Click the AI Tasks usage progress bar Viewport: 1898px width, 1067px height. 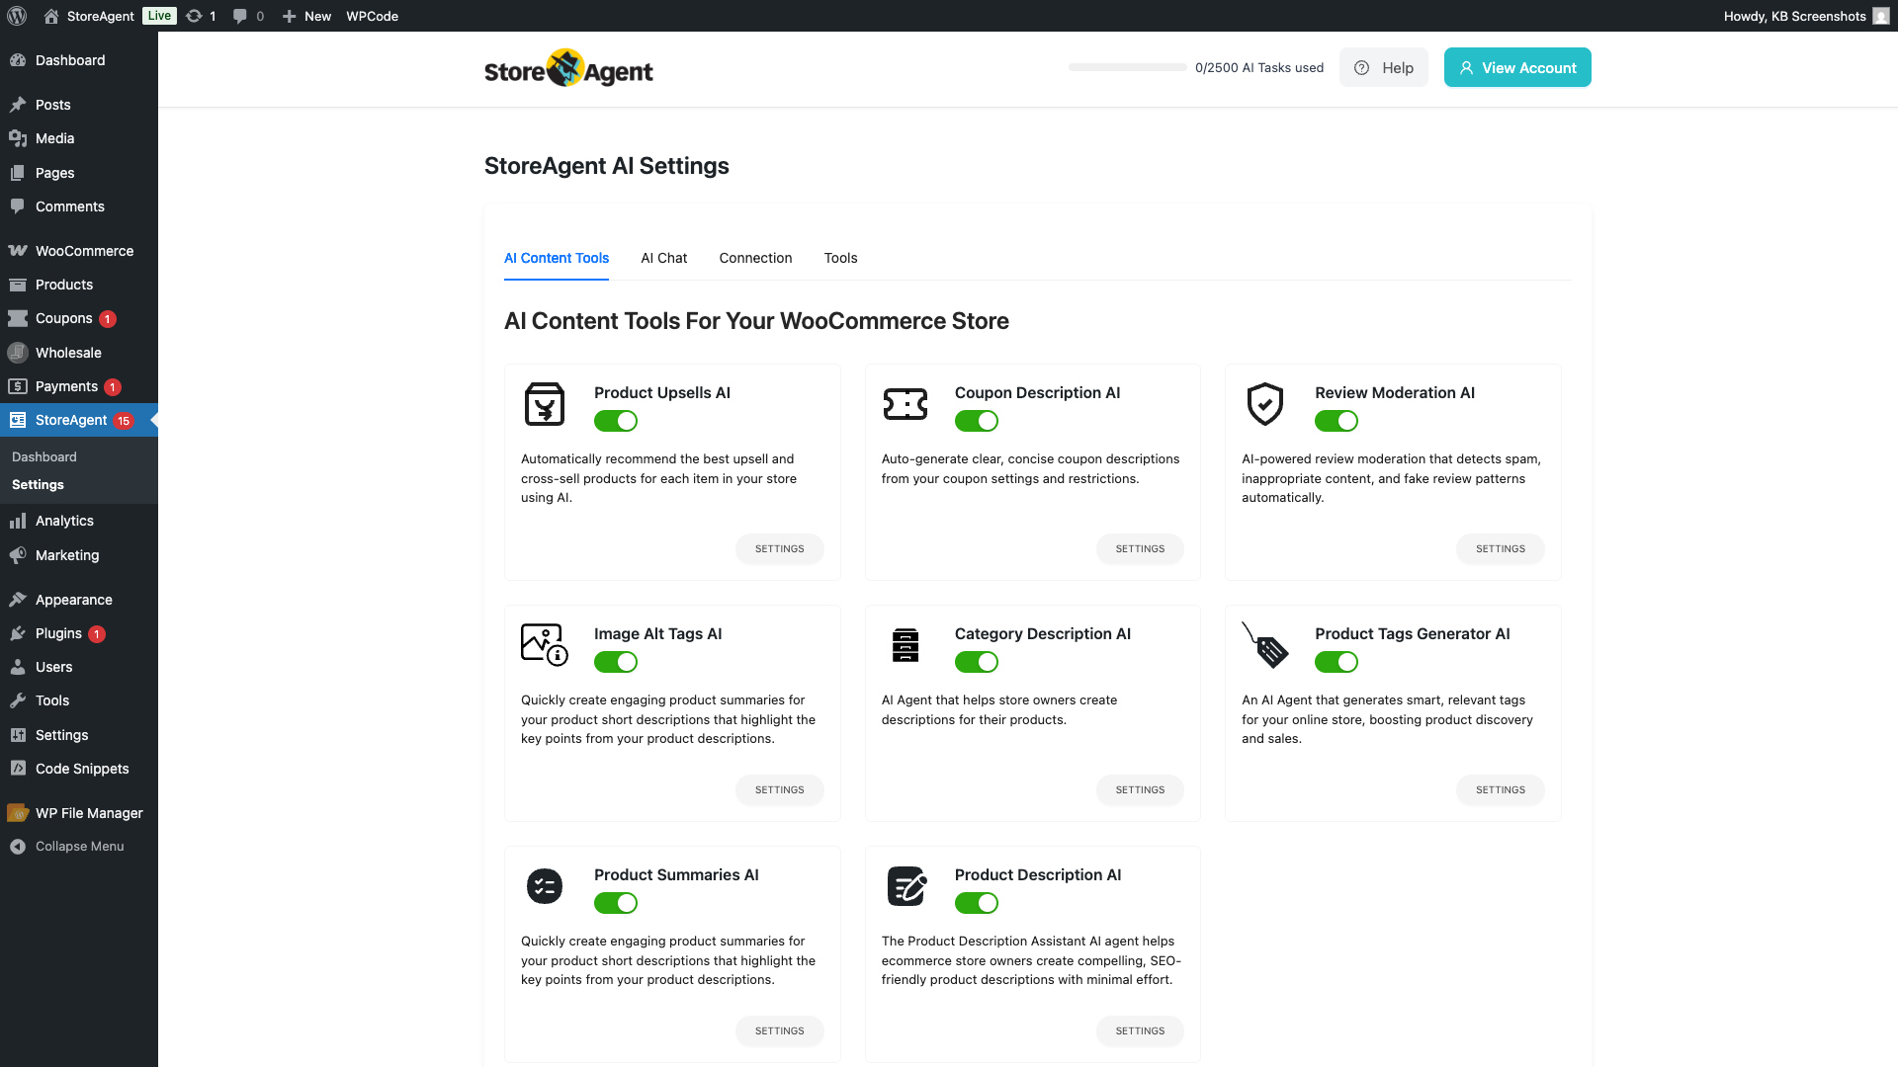[1127, 67]
